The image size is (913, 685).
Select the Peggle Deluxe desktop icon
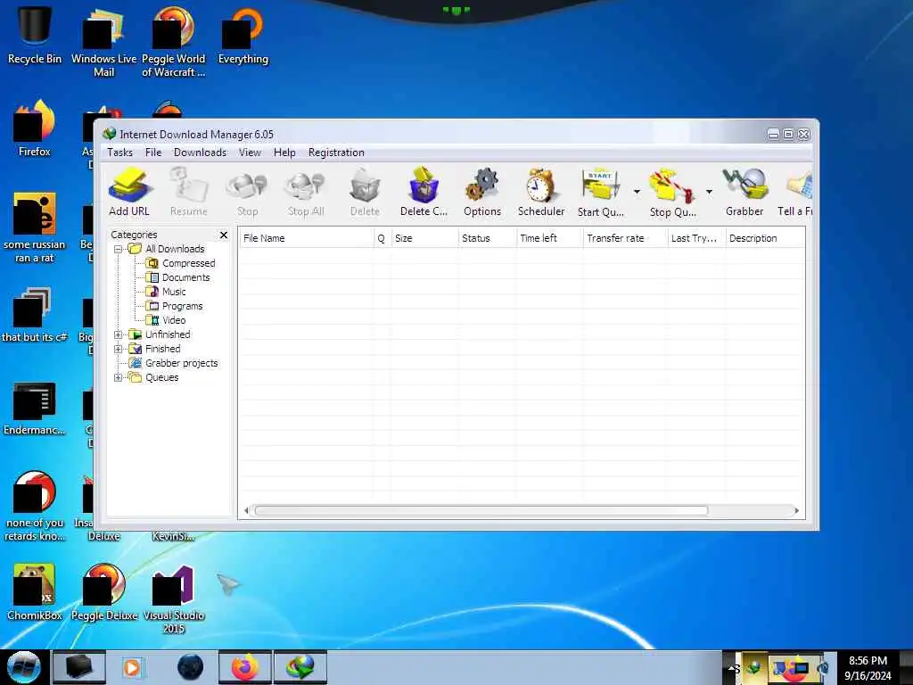pyautogui.click(x=103, y=592)
